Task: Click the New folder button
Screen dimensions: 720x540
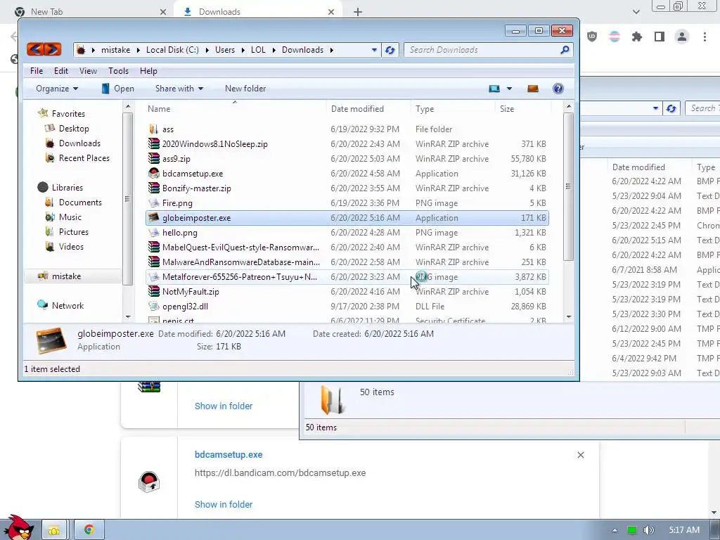Action: point(245,89)
